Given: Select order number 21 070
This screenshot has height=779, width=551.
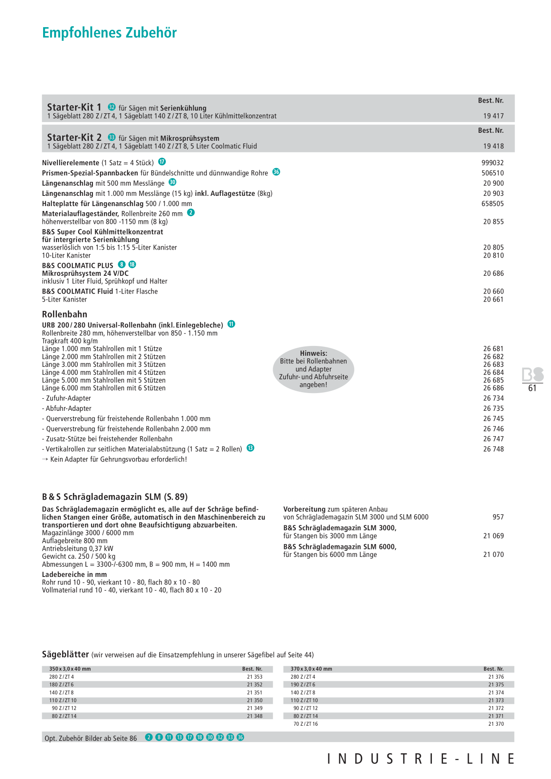Looking at the screenshot, I should 494,555.
